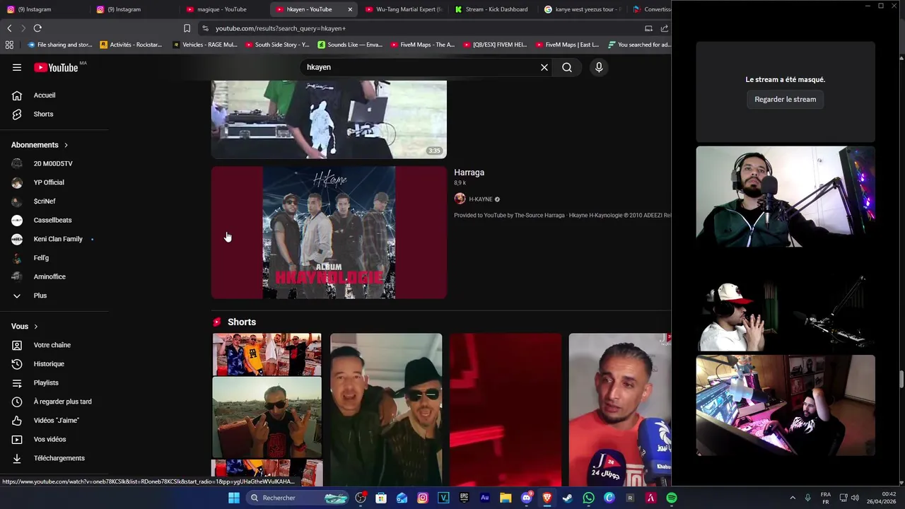Image resolution: width=905 pixels, height=509 pixels.
Task: Open Votre chaîne in sidebar
Action: (54, 345)
